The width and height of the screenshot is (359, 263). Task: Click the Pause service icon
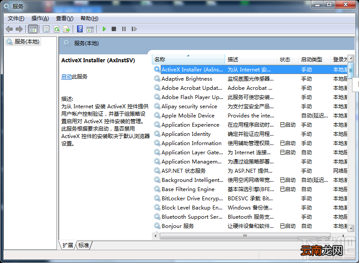[124, 29]
